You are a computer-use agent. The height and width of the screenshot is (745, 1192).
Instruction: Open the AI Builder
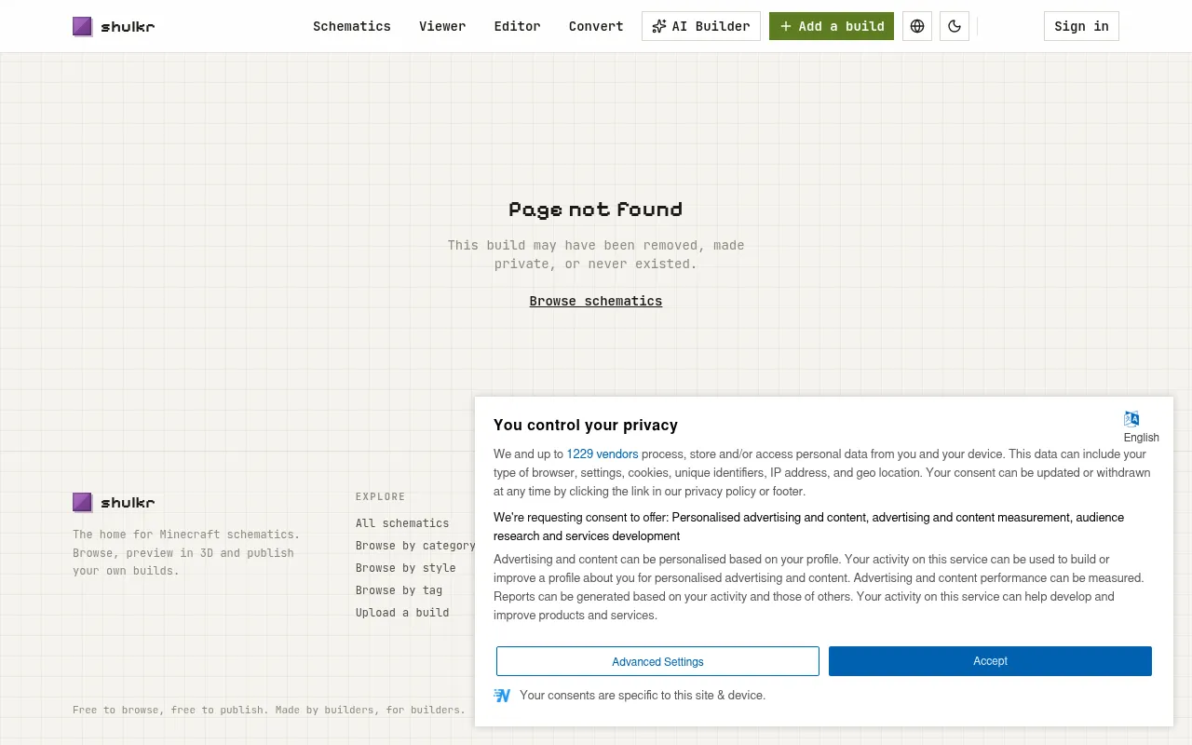pyautogui.click(x=701, y=26)
